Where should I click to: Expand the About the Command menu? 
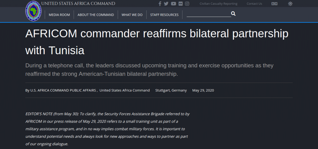coord(96,15)
